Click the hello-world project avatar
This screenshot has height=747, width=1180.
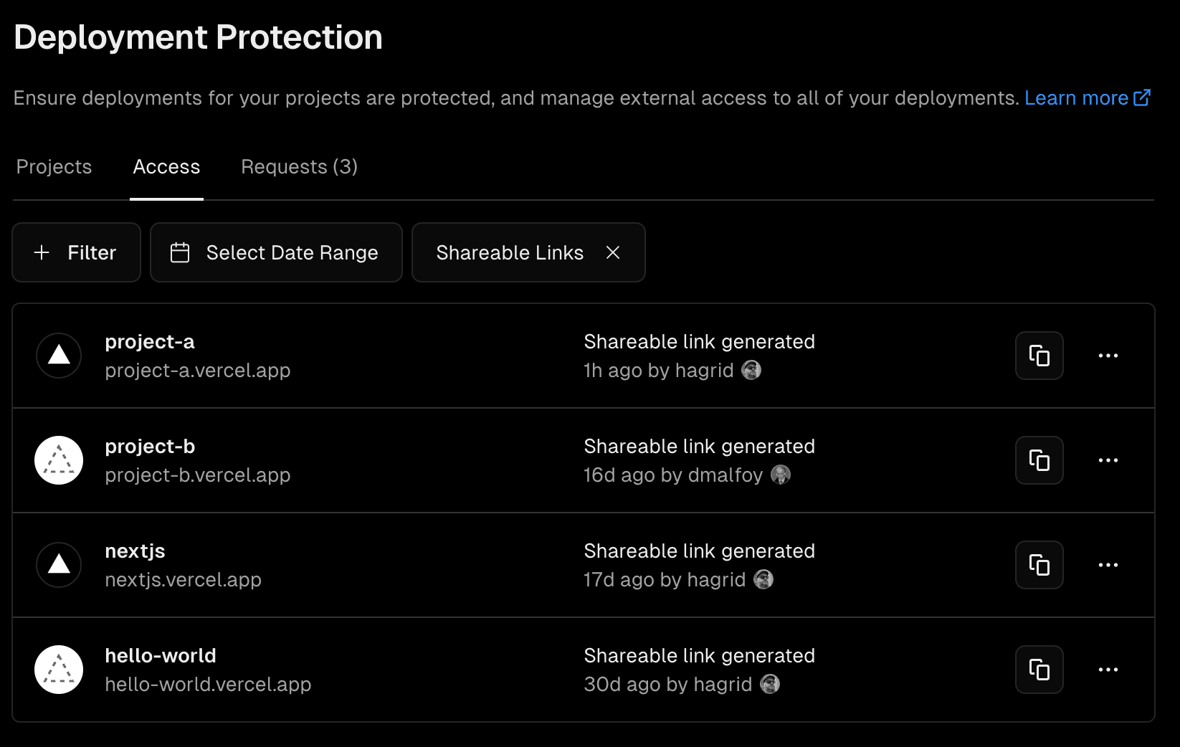tap(58, 670)
